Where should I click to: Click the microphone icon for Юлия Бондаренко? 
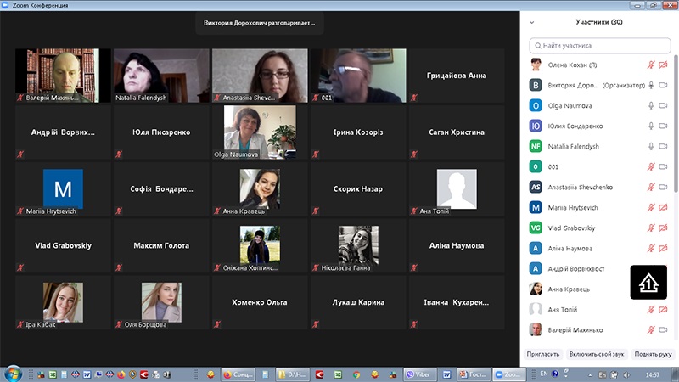(651, 126)
